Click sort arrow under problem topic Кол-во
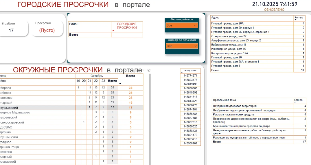 coord(295,102)
